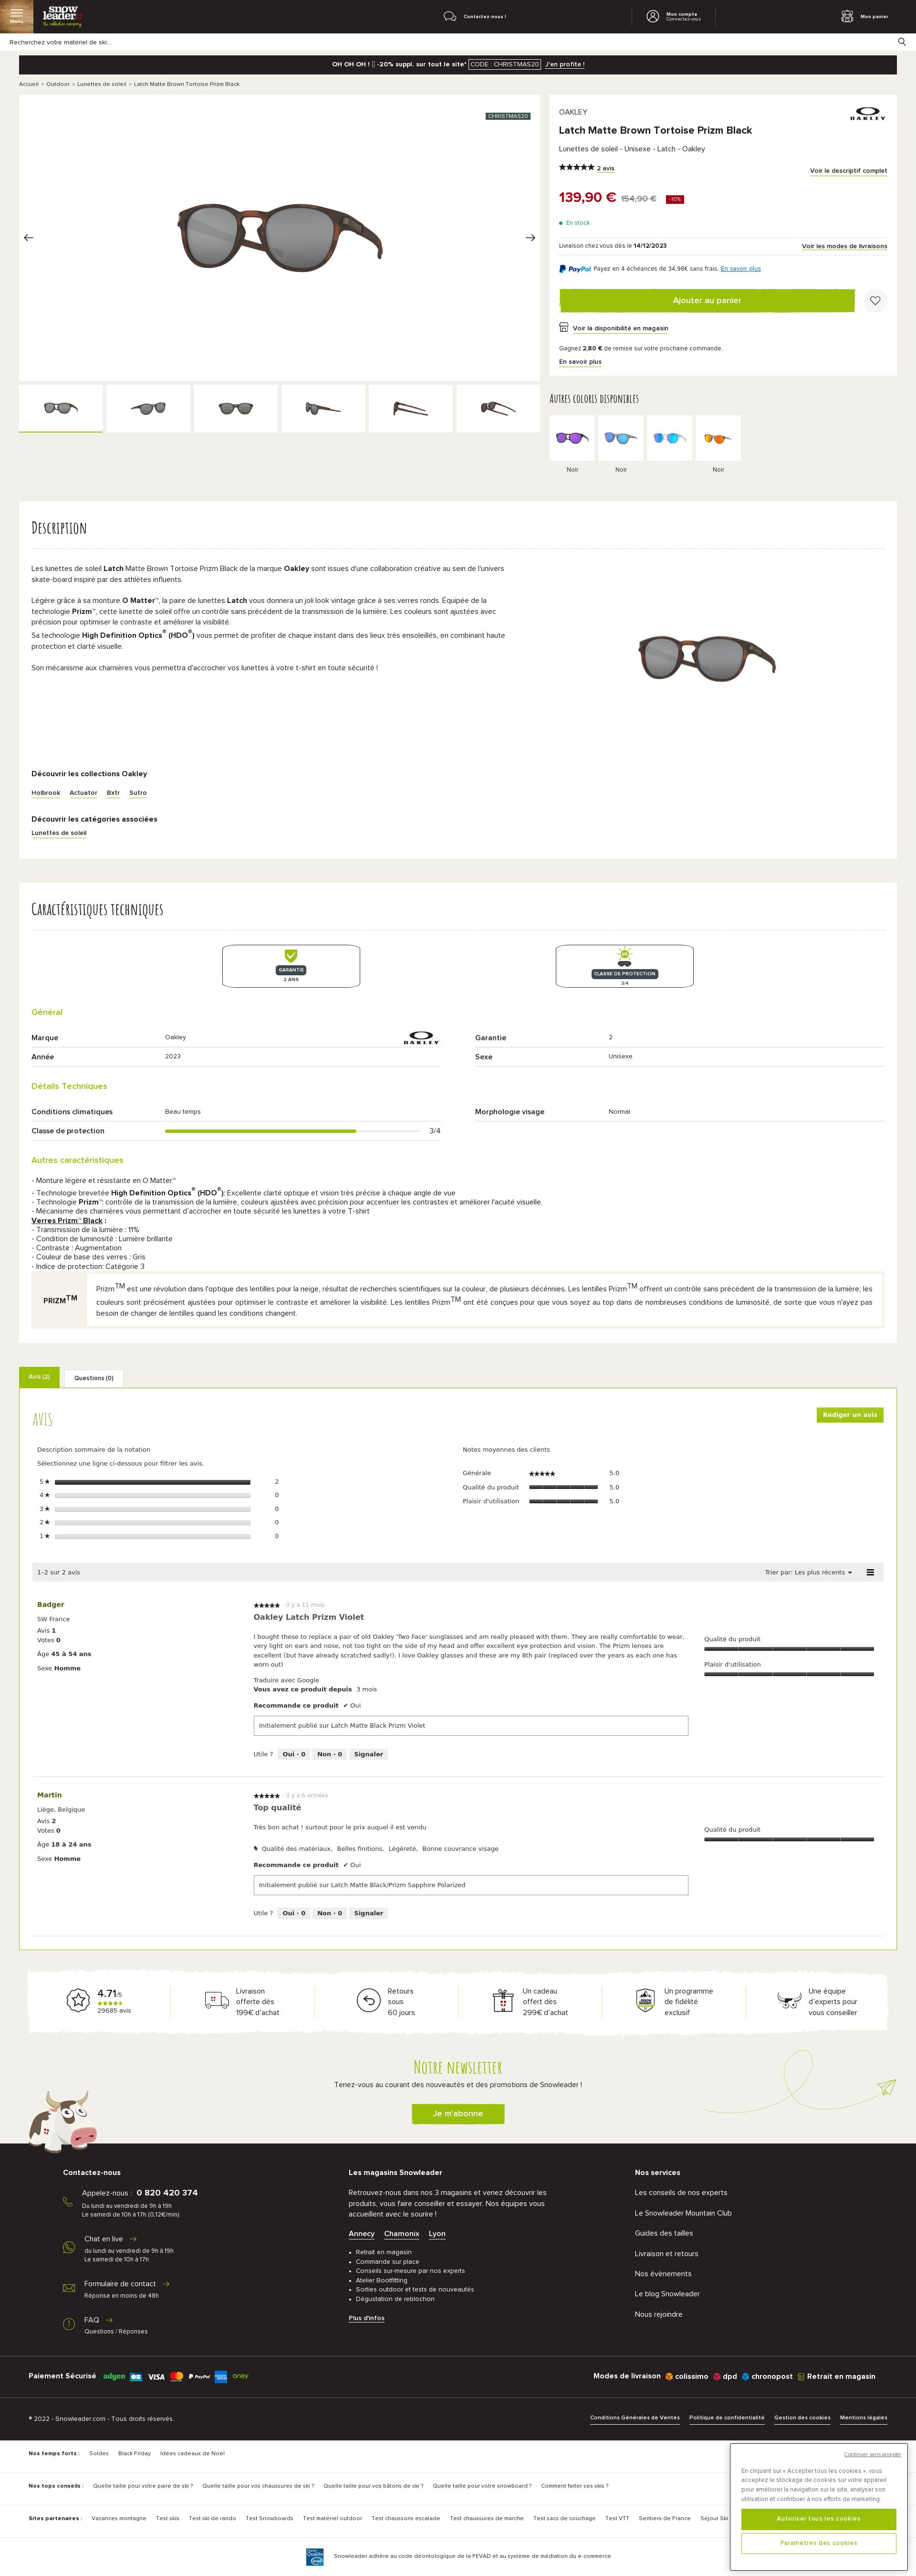Image resolution: width=916 pixels, height=2576 pixels.
Task: Click Traduire avec Google in Badger review
Action: 286,1680
